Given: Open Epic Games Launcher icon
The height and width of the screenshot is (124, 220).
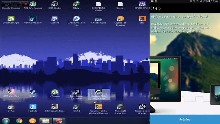Looking at the screenshot, I should 76,94.
